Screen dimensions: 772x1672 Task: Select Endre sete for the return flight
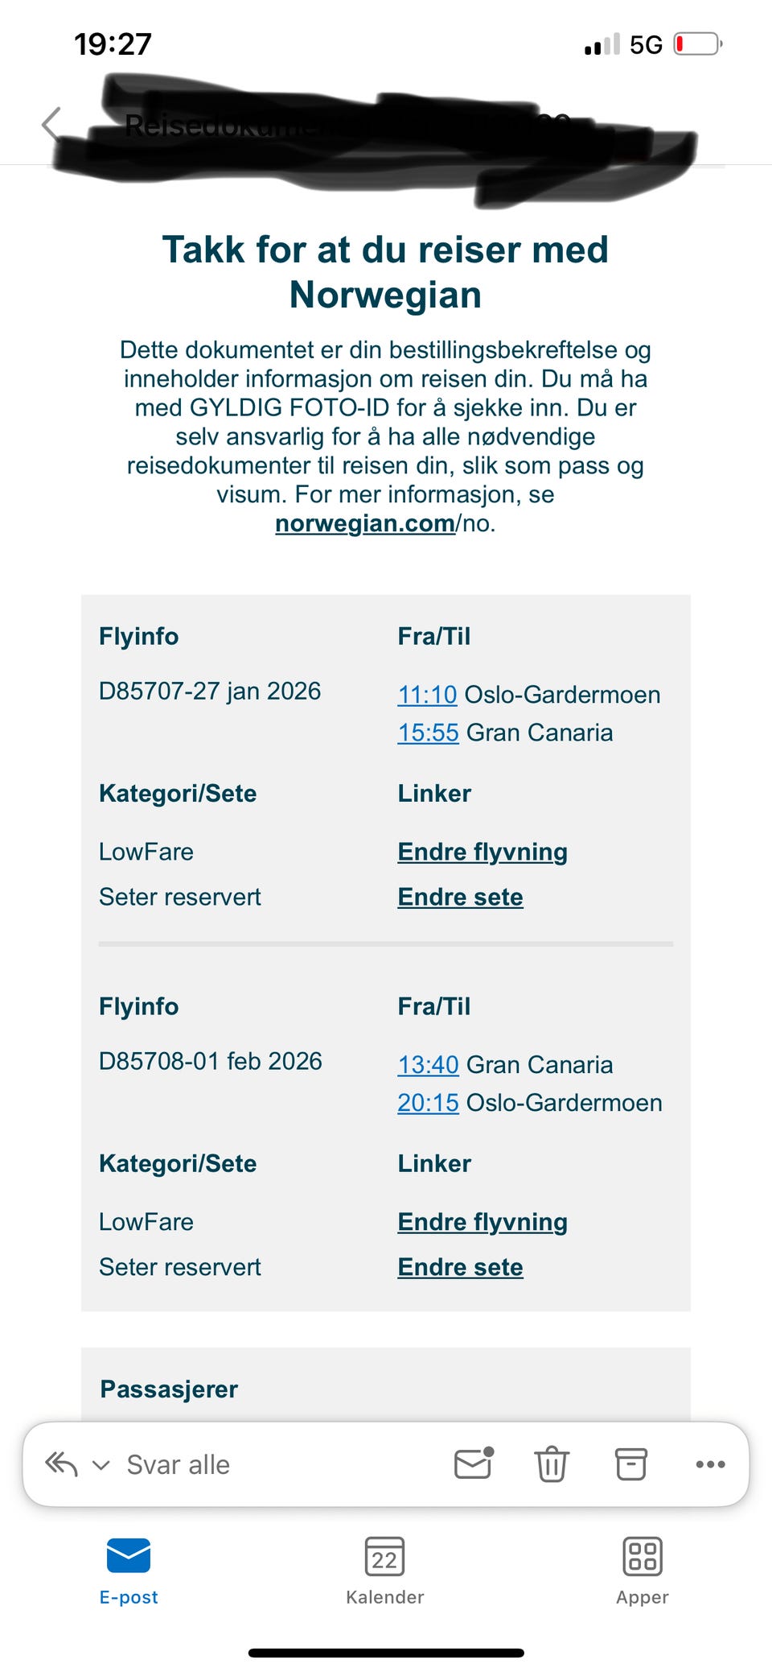(459, 1266)
